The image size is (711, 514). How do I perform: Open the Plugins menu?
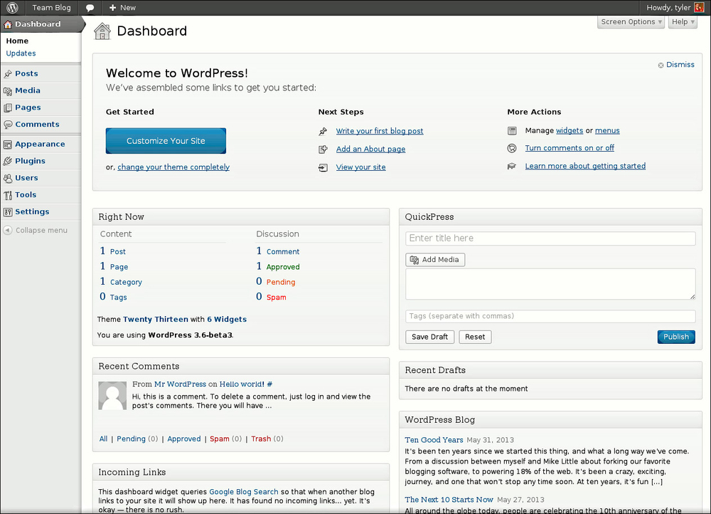tap(30, 161)
